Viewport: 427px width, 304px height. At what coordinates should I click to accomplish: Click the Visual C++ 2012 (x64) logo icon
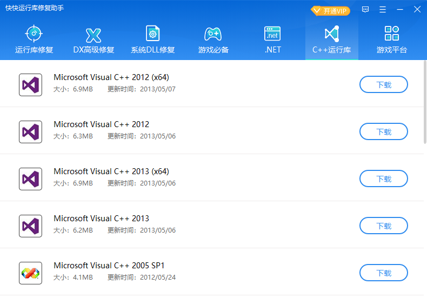pos(30,85)
